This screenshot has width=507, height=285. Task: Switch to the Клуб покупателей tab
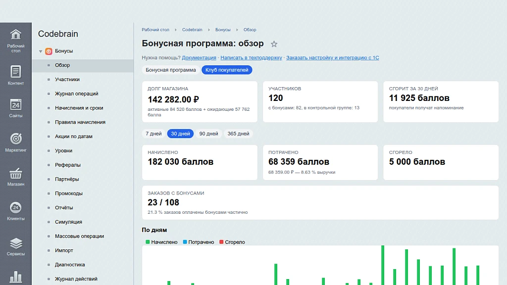(227, 70)
